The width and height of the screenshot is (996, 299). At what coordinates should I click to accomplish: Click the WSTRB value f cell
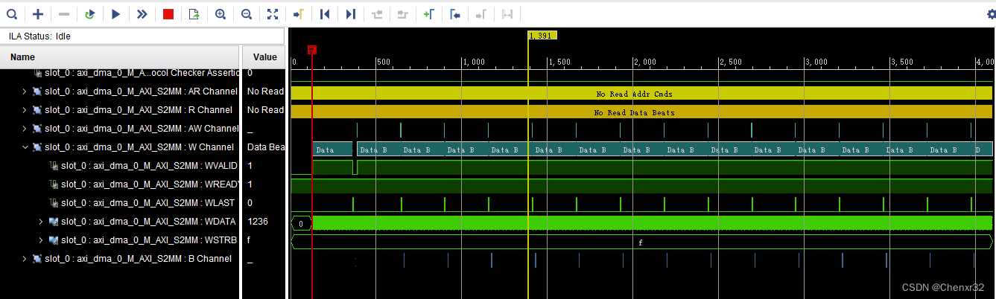(250, 240)
